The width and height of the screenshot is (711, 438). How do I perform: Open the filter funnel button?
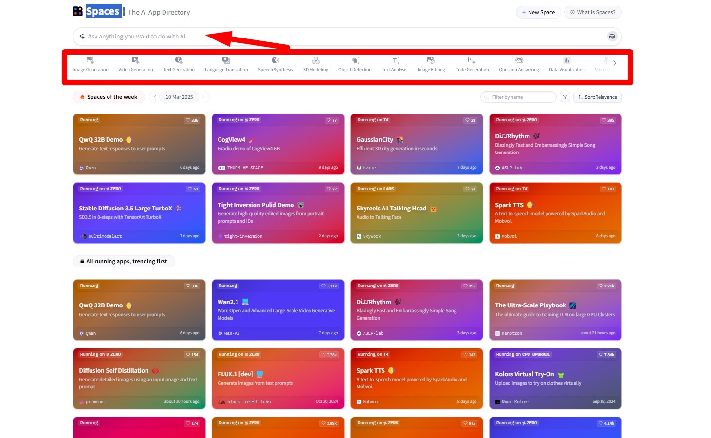[565, 97]
